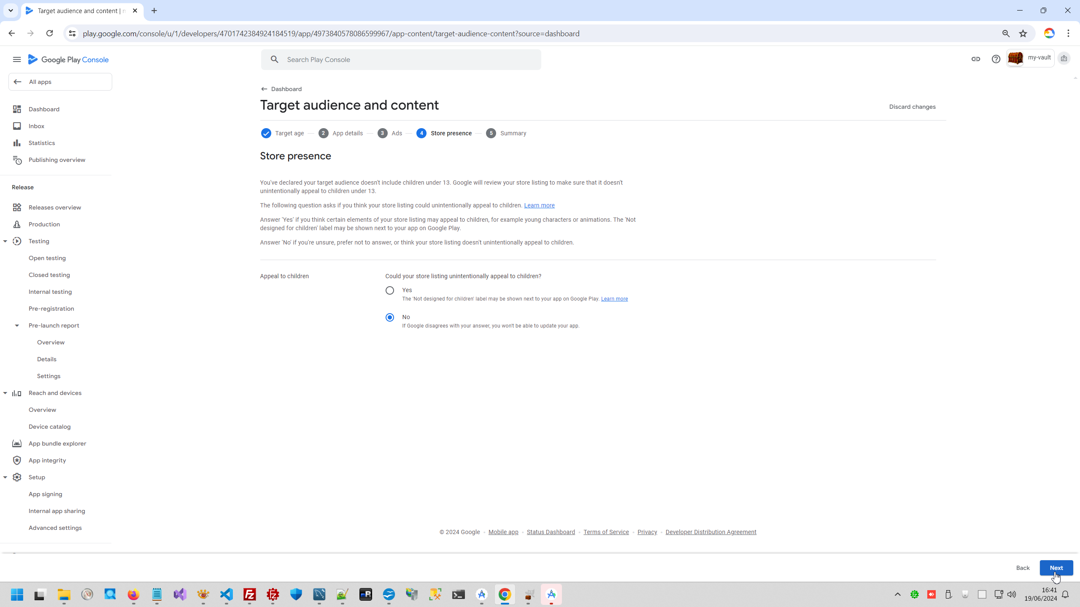Open Developer Distribution Agreement link
This screenshot has width=1080, height=607.
(710, 532)
